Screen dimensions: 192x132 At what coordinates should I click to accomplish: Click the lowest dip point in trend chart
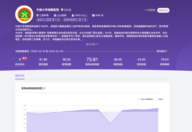point(110,124)
